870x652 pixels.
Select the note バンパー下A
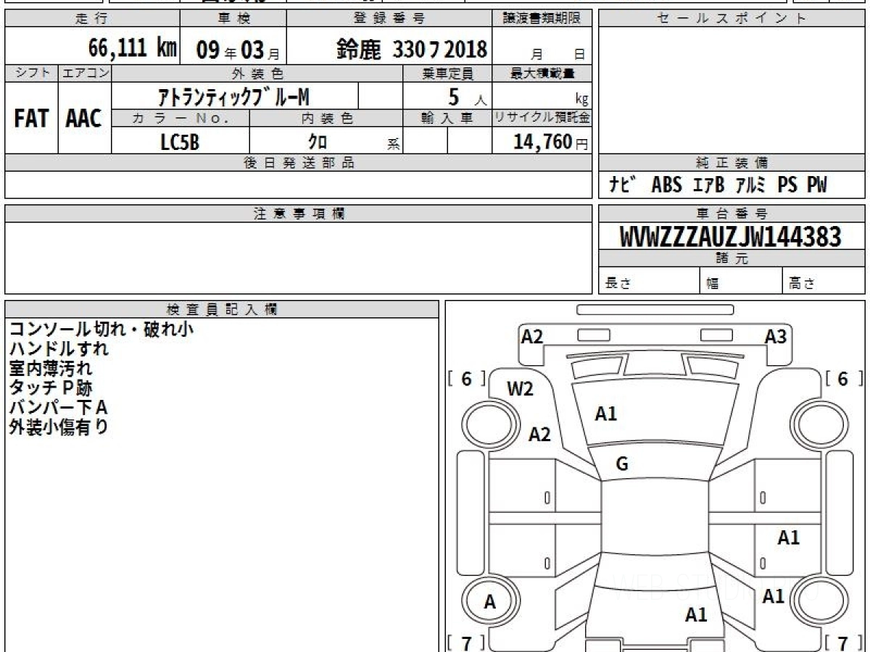click(58, 407)
